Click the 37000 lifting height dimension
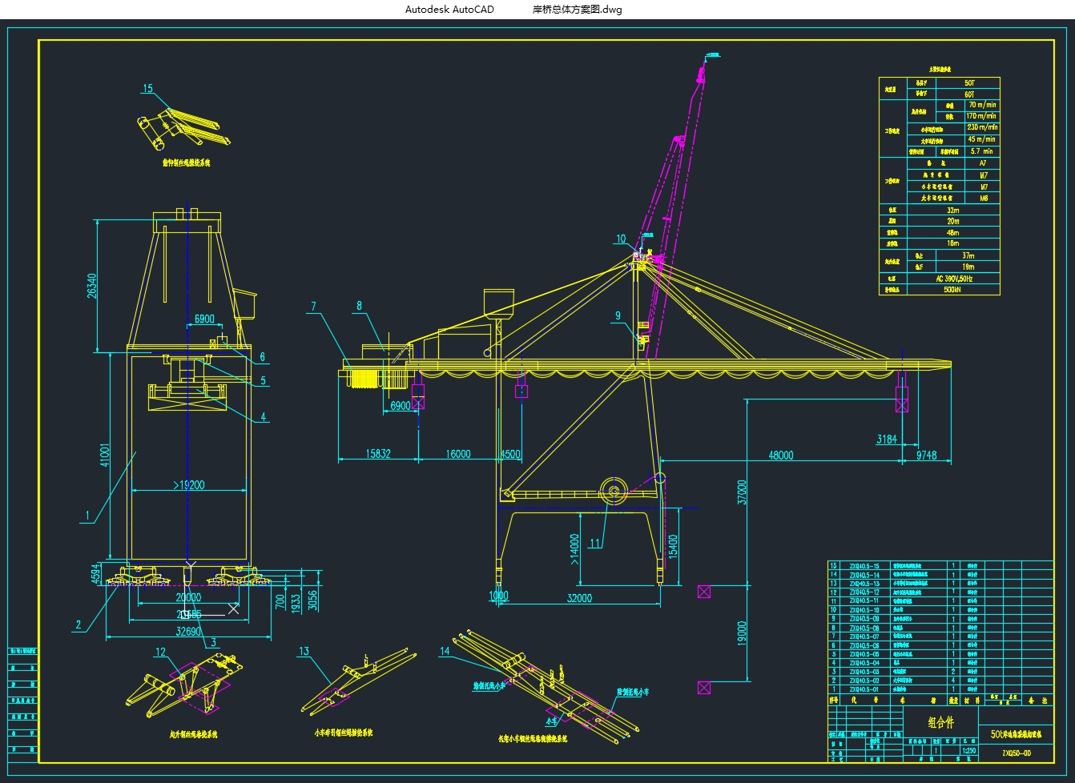Viewport: 1075px width, 783px height. [x=742, y=492]
